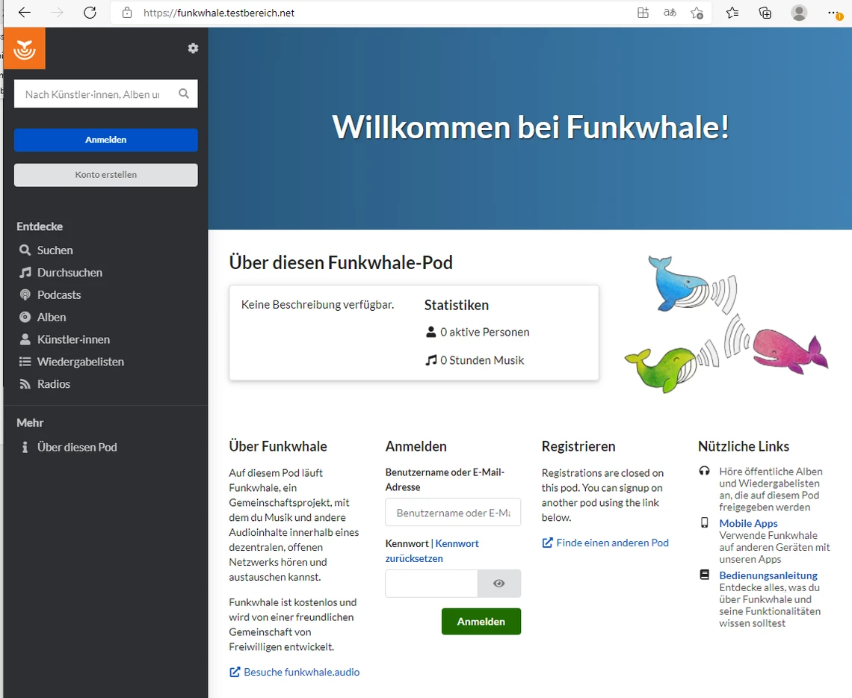Open settings via the sidebar gear icon

(193, 49)
